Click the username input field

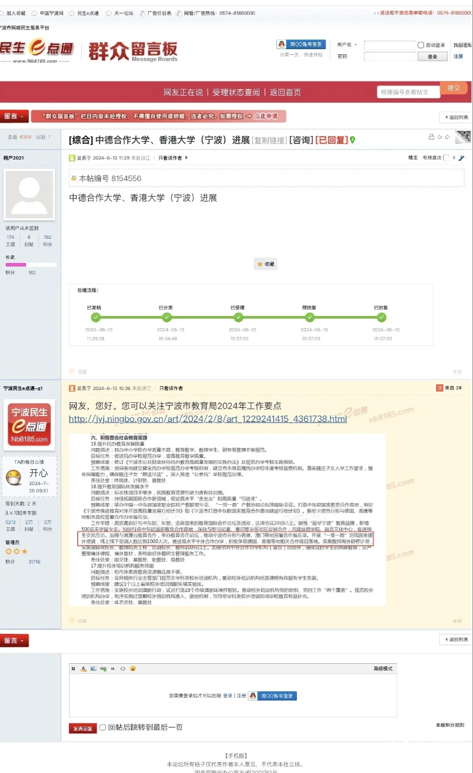coord(389,45)
